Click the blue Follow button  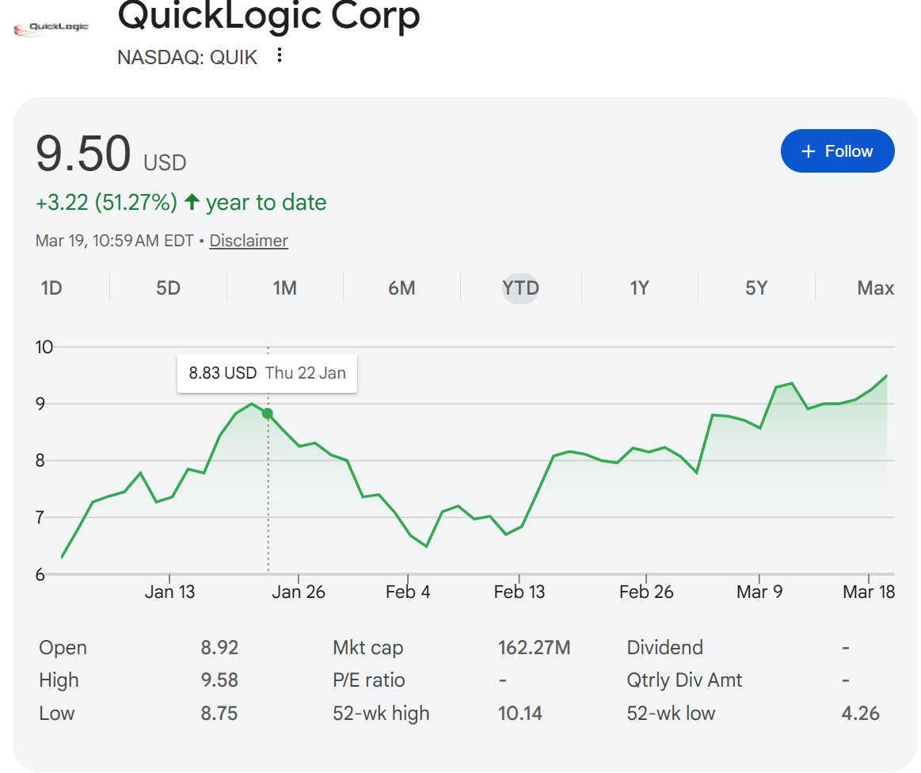click(837, 151)
